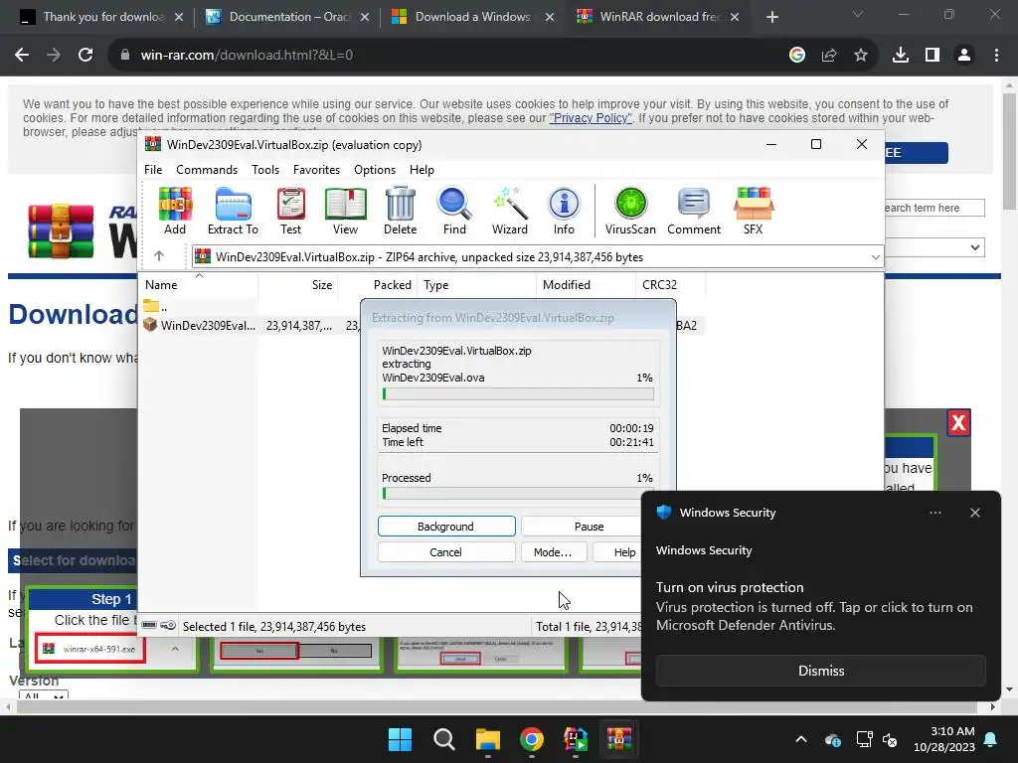1018x763 pixels.
Task: Sort by the Modified column header
Action: 586,285
